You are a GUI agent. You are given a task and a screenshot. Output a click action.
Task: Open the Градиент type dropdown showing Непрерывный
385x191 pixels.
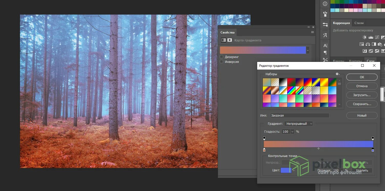(x=298, y=123)
